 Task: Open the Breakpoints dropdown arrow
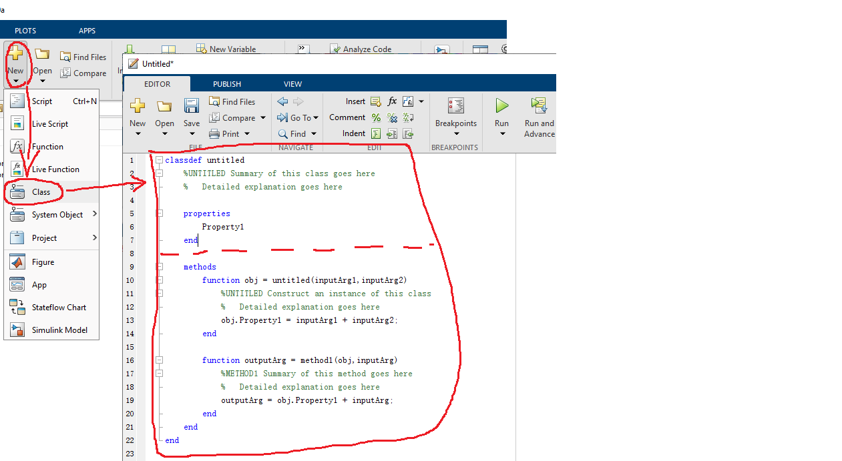click(456, 133)
